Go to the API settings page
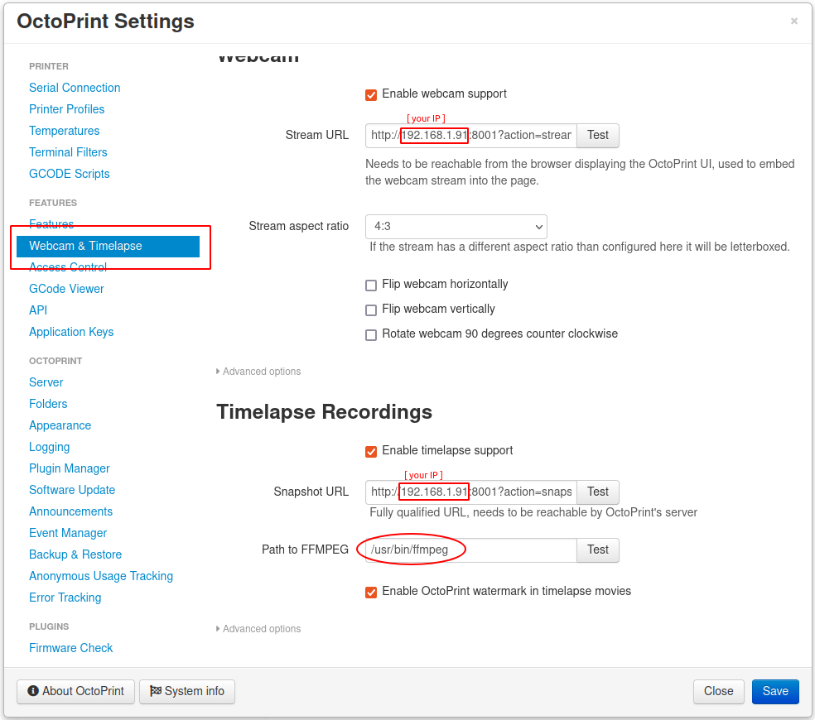Image resolution: width=815 pixels, height=720 pixels. pyautogui.click(x=38, y=310)
